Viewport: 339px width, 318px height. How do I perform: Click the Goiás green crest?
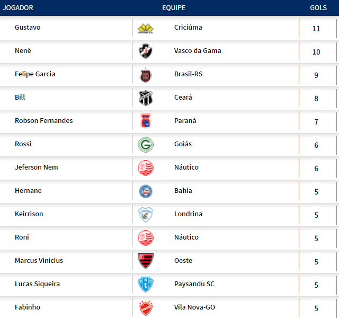(x=145, y=145)
